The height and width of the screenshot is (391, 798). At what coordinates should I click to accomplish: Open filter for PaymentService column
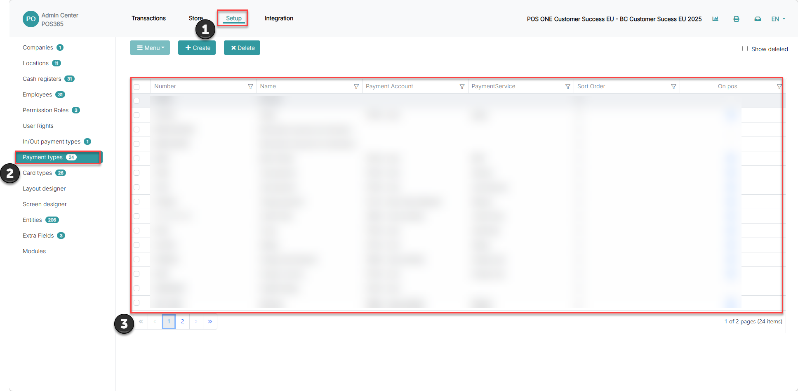click(568, 87)
